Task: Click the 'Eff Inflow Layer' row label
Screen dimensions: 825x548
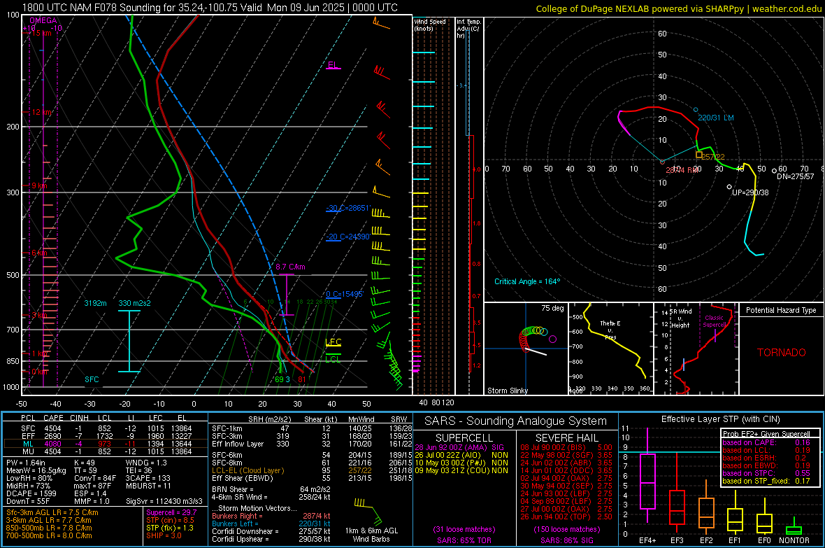Action: (x=238, y=444)
